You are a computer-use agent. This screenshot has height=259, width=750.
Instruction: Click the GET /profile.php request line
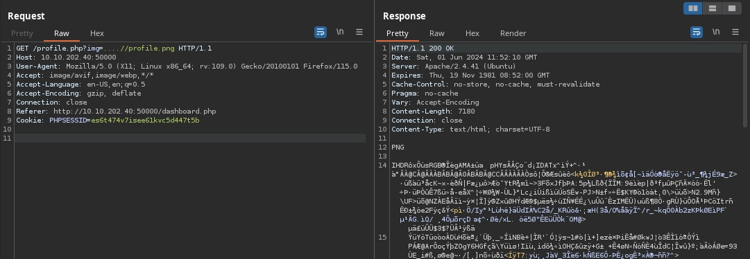[x=114, y=48]
